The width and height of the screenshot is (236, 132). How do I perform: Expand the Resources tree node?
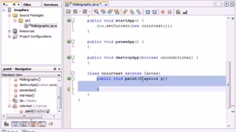tap(9, 31)
